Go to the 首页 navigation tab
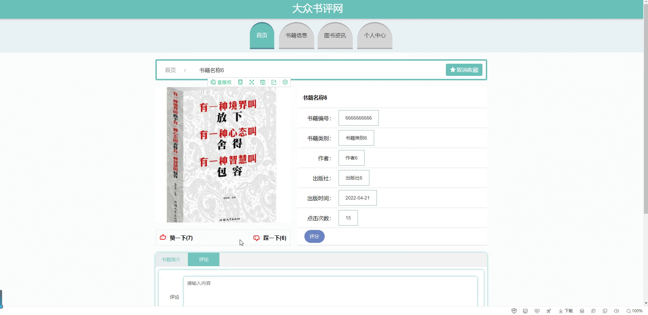 tap(262, 36)
